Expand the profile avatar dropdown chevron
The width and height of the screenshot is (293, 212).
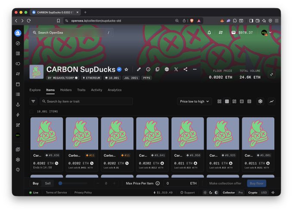[270, 32]
